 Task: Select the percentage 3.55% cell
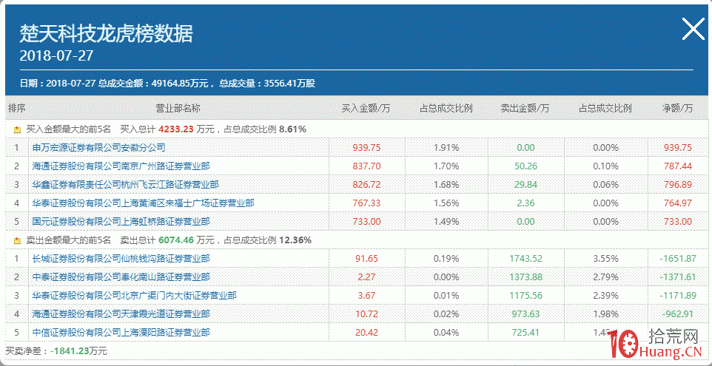605,259
